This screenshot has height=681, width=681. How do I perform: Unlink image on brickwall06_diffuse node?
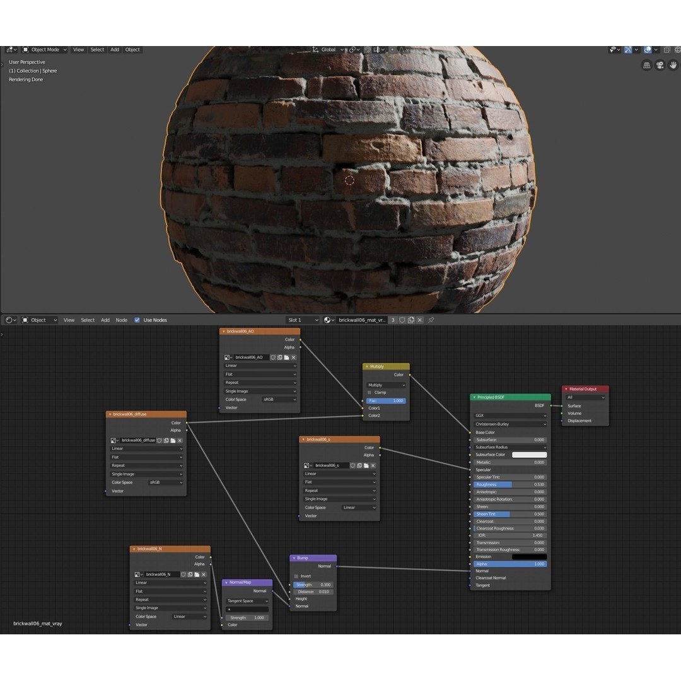(180, 440)
